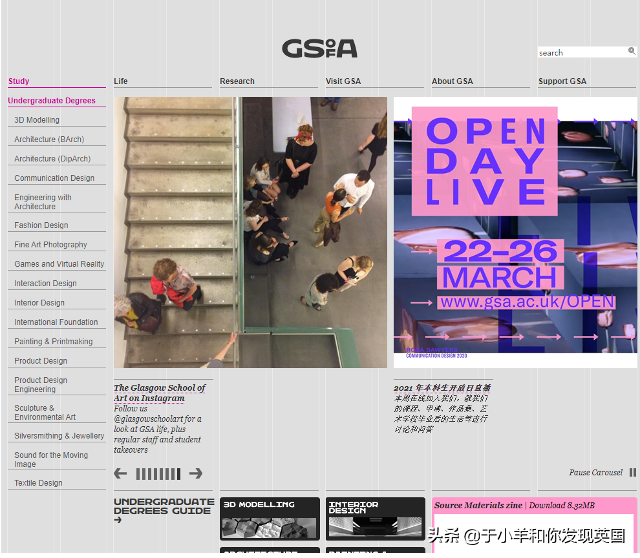This screenshot has height=558, width=640.
Task: Click the search magnifier icon
Action: 632,51
